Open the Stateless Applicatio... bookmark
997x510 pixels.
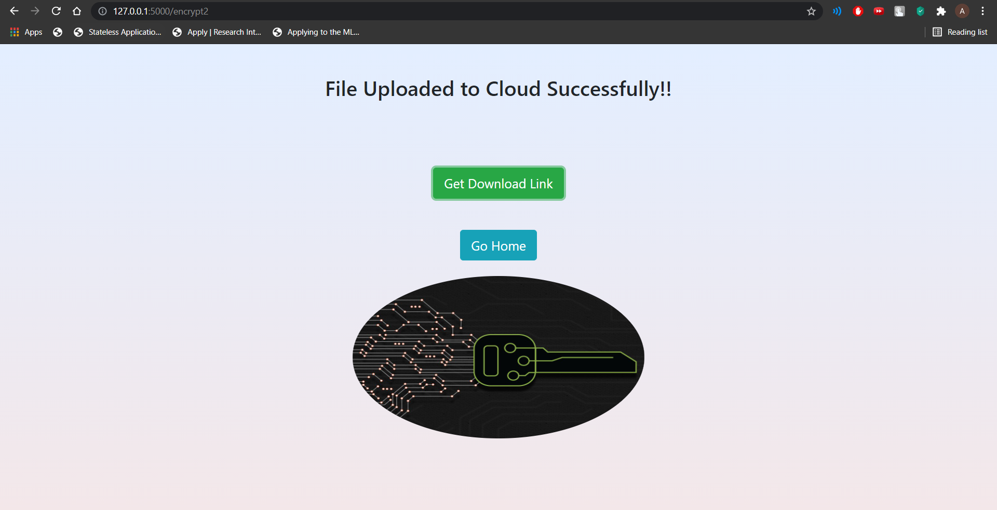click(117, 32)
